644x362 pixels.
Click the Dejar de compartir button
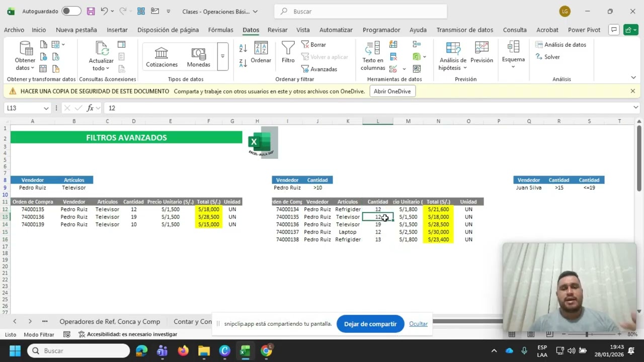tap(370, 324)
